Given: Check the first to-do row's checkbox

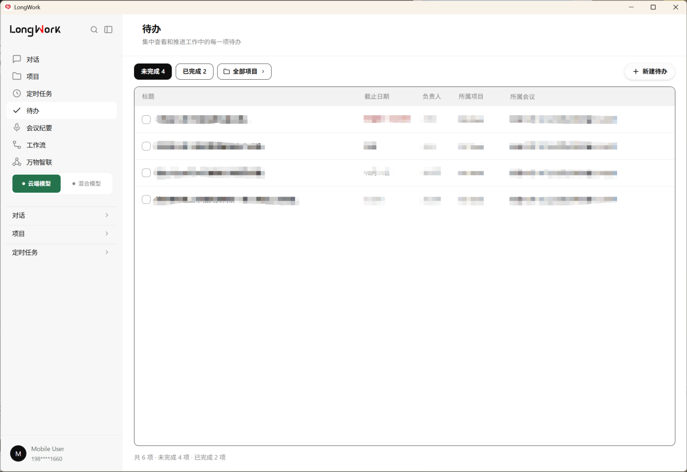Looking at the screenshot, I should point(146,119).
